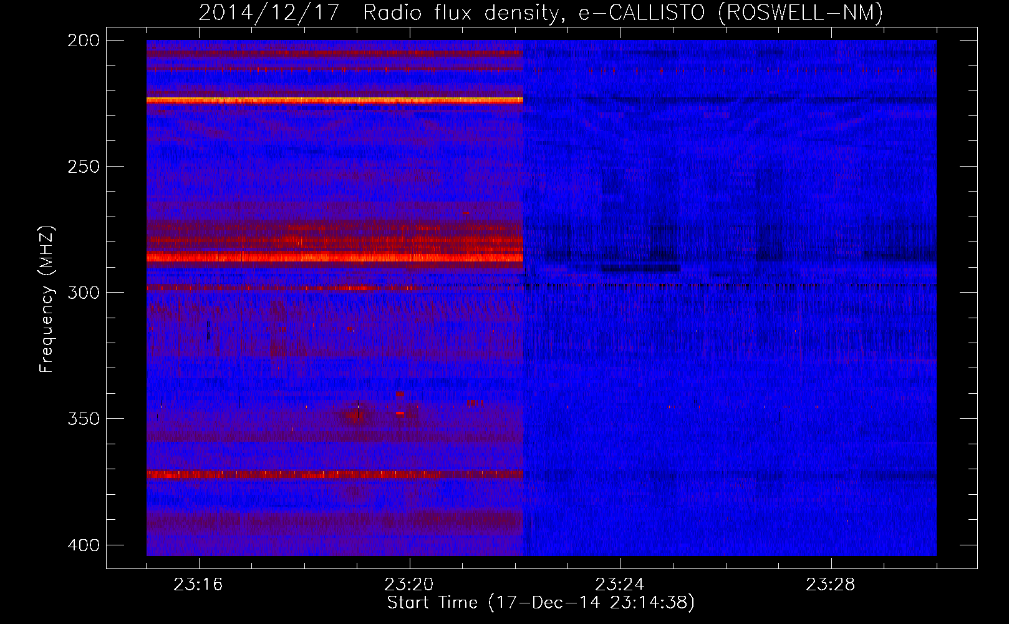This screenshot has height=624, width=1009.
Task: Click the "Frequency (MHZ)" axis label
Action: pyautogui.click(x=47, y=300)
